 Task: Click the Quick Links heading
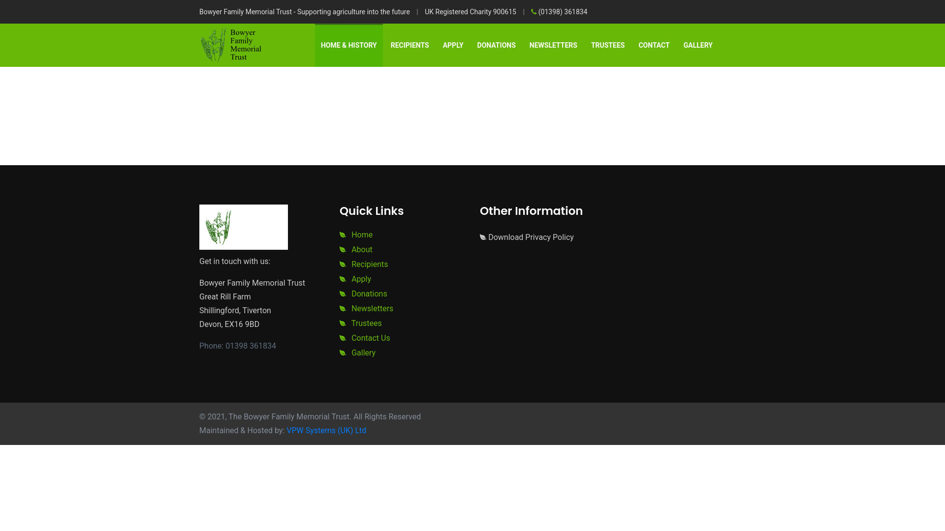pos(372,211)
